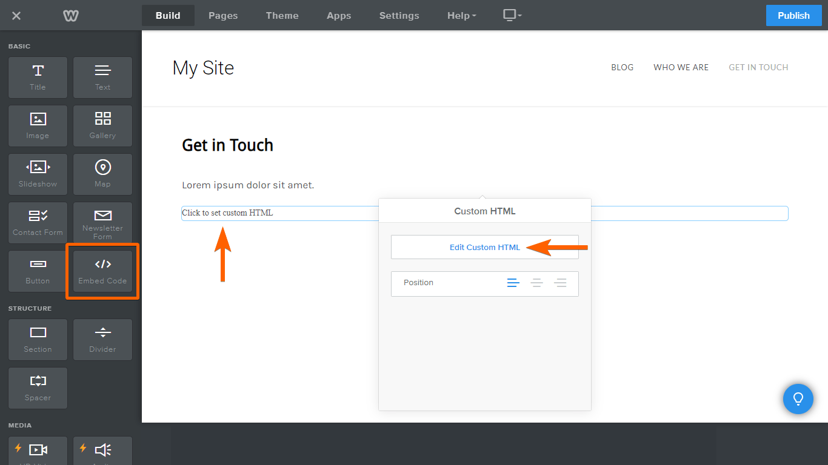Switch to the Pages tab
The image size is (828, 465).
click(222, 16)
